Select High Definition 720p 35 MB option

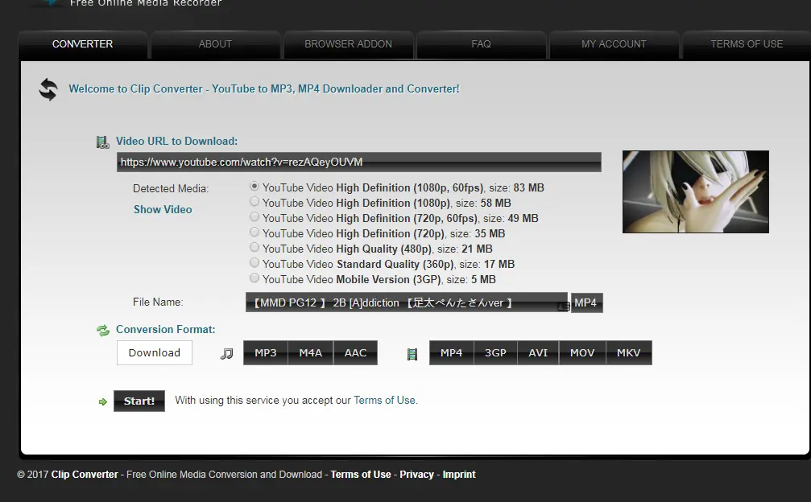click(x=254, y=232)
